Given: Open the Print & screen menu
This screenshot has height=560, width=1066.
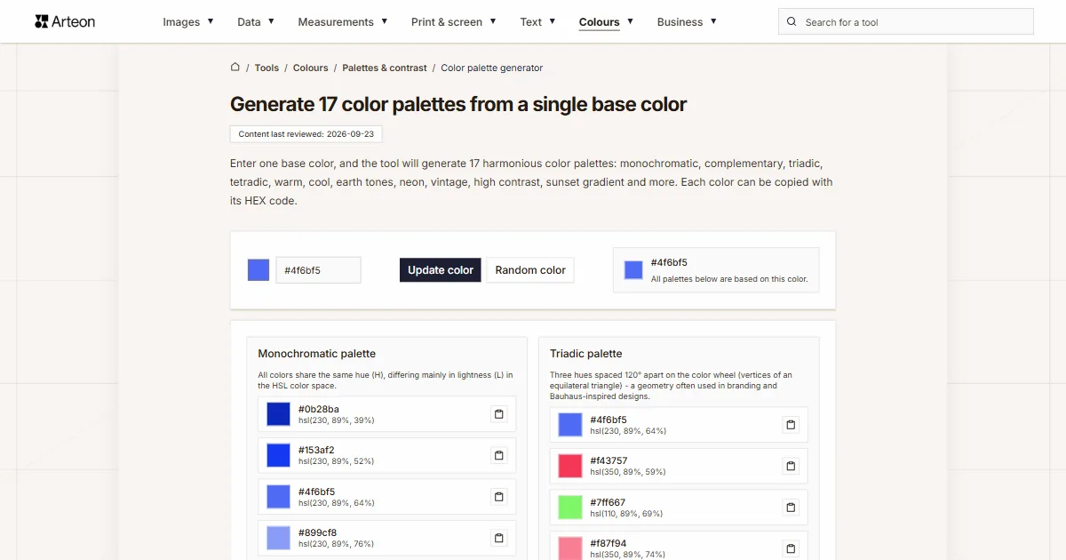Looking at the screenshot, I should click(x=454, y=22).
